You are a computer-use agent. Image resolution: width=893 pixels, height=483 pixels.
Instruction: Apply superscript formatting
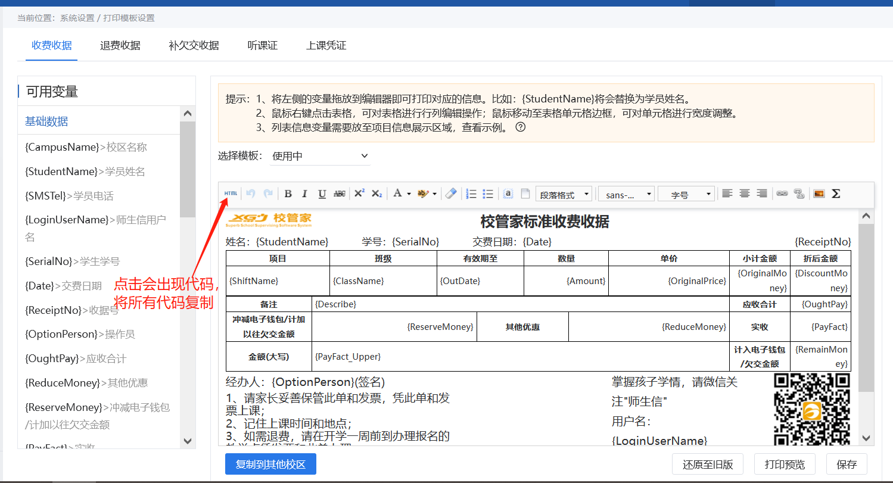359,194
